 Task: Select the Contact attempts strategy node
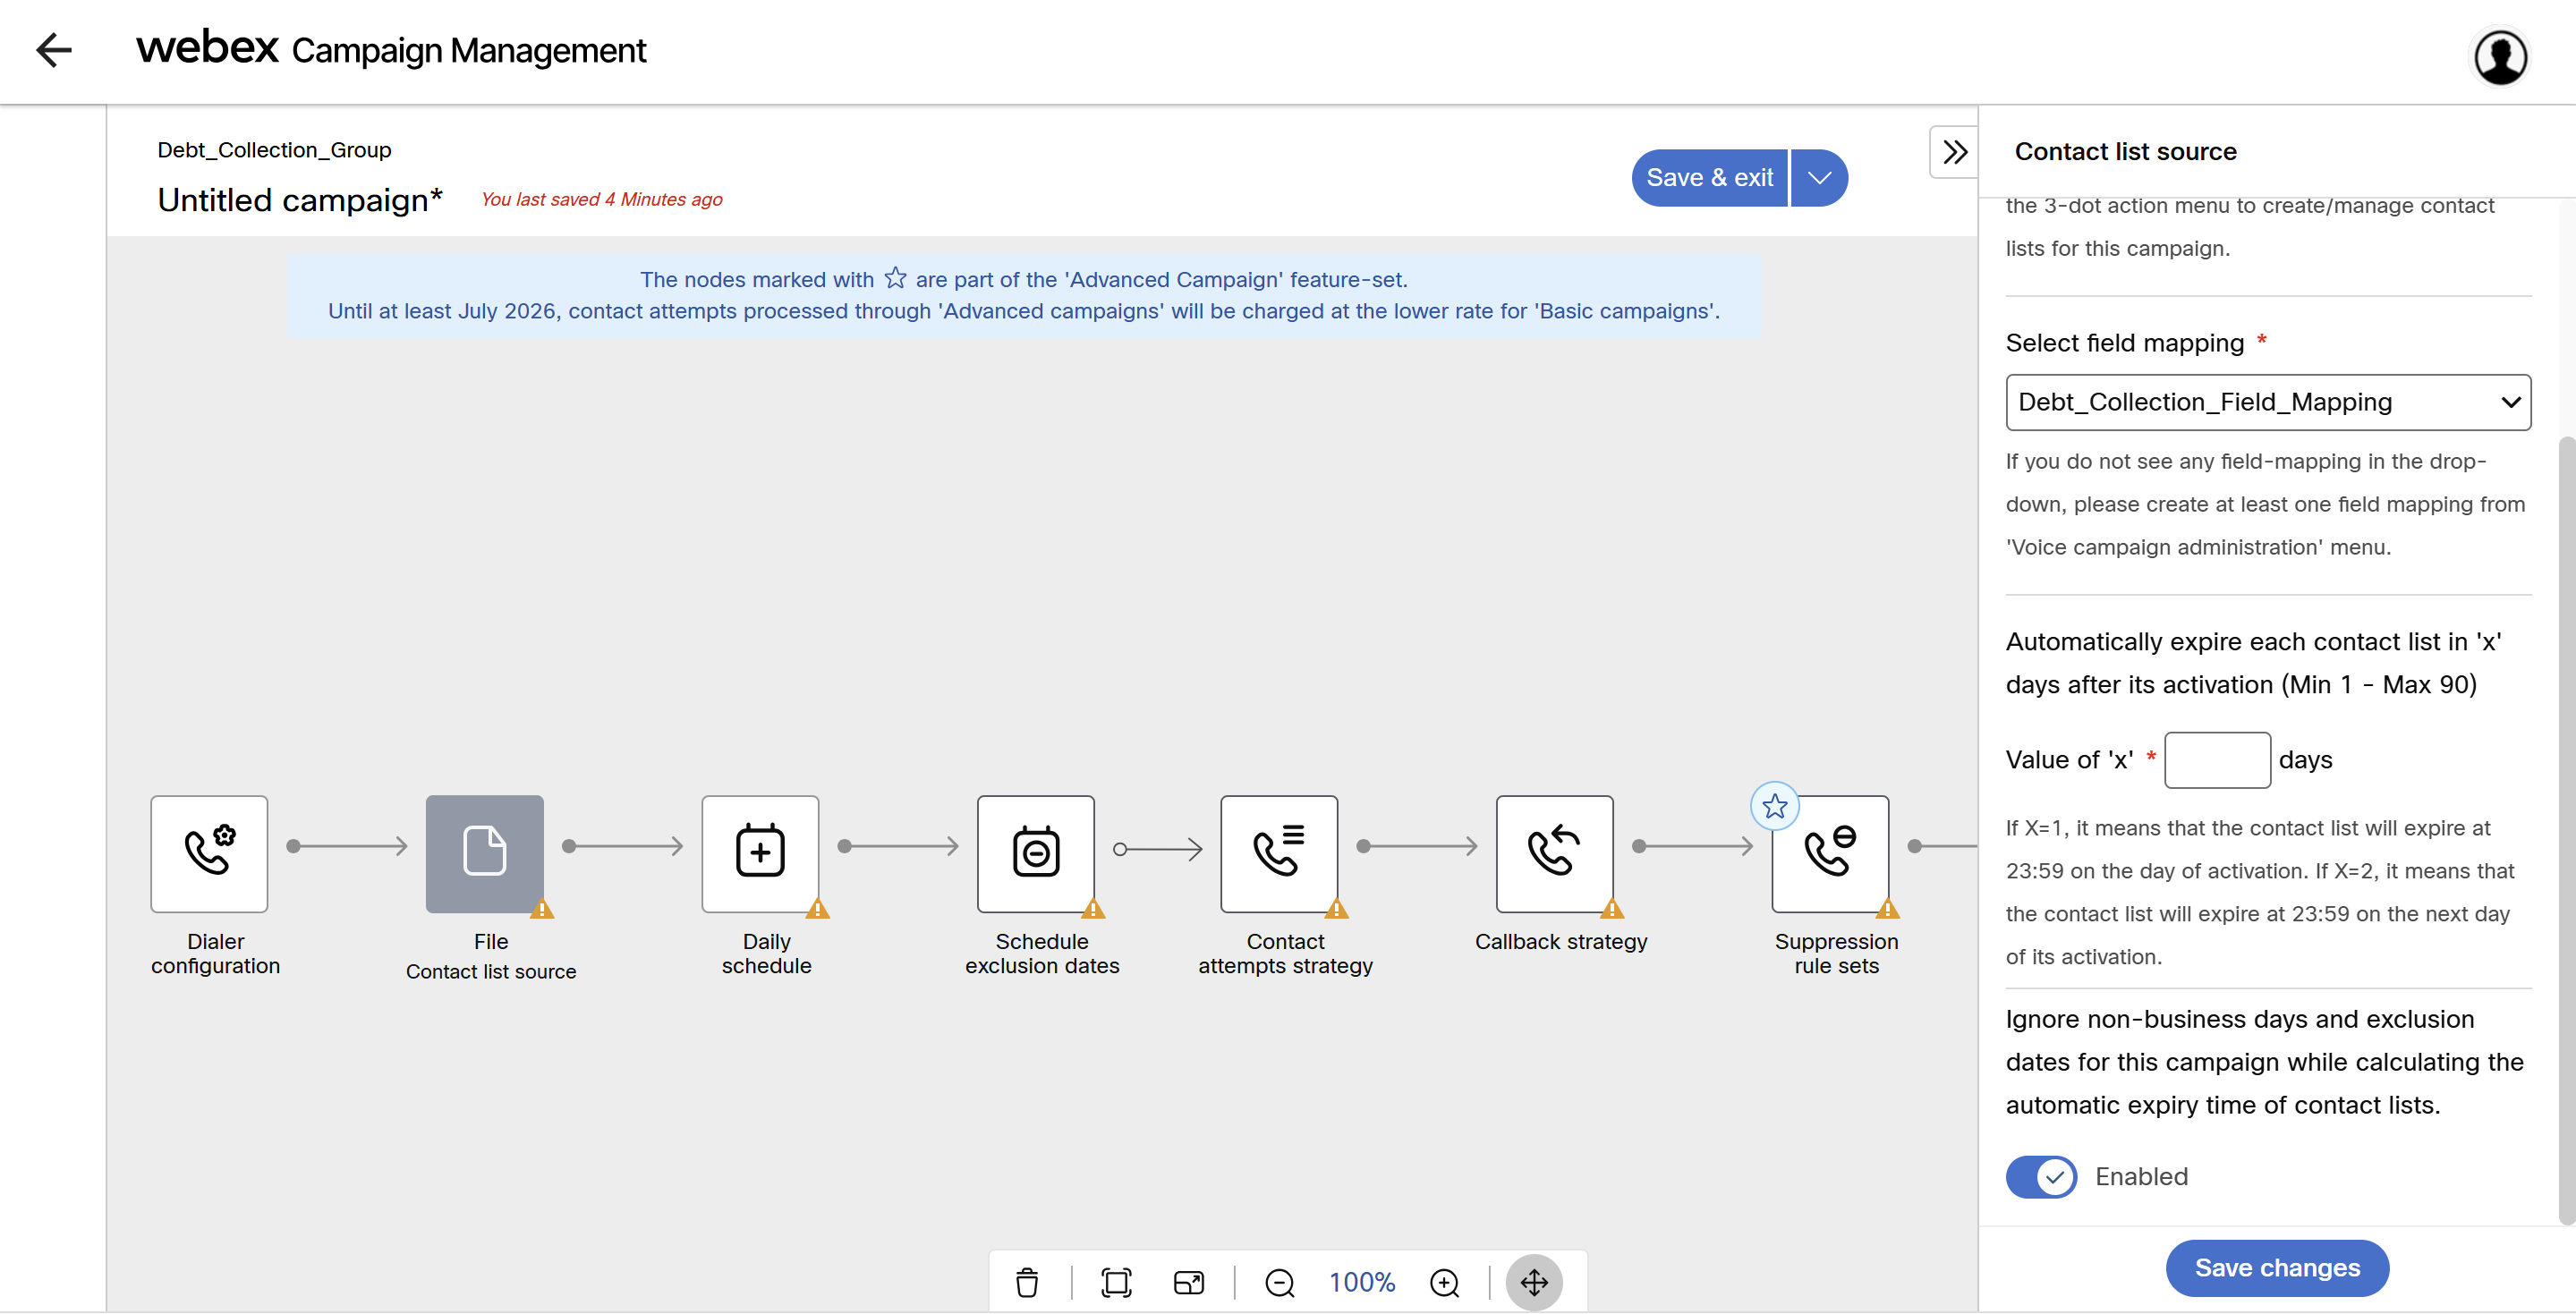click(x=1278, y=853)
